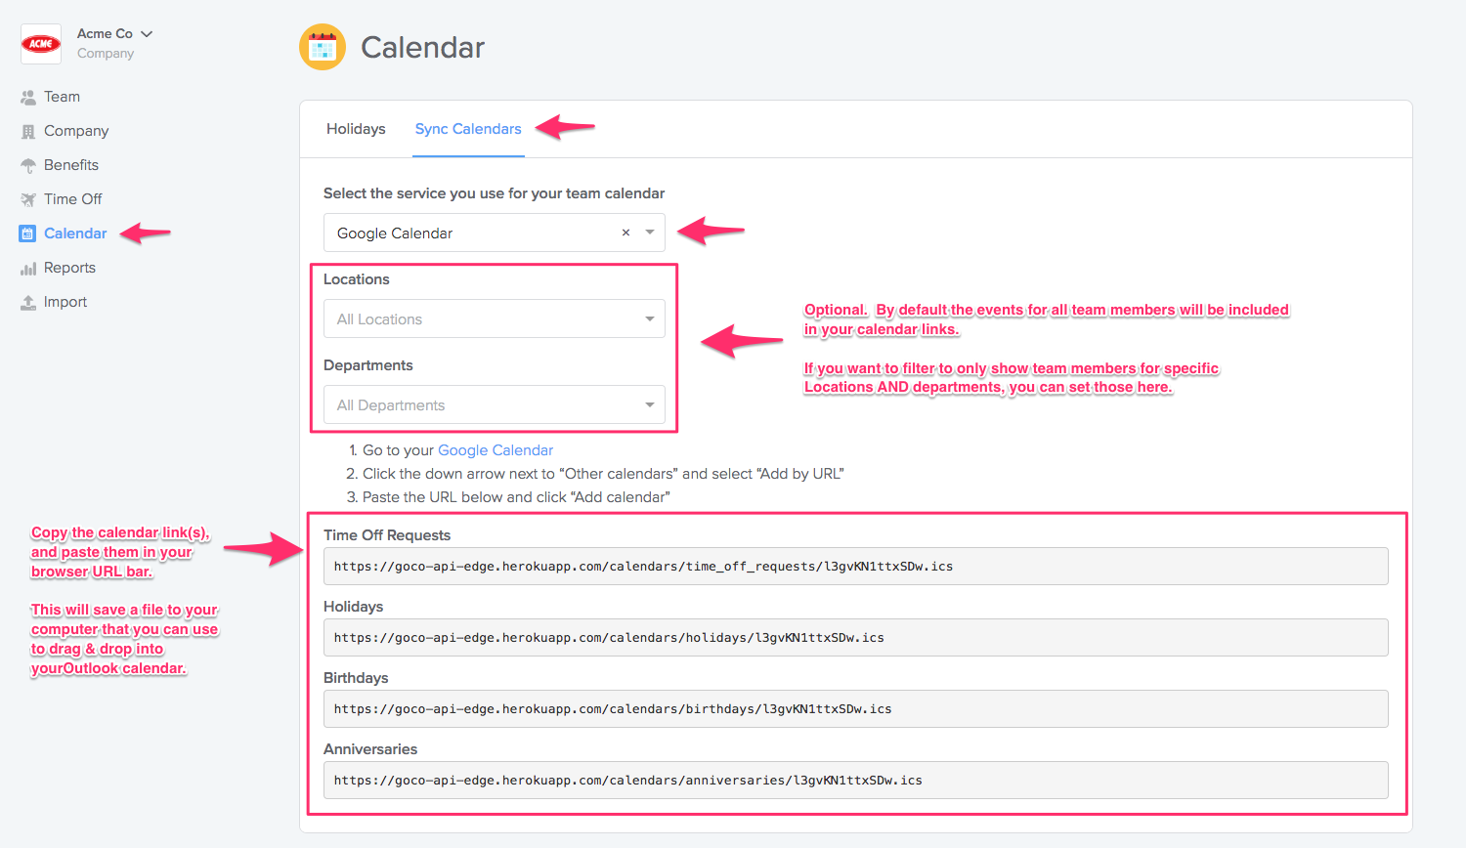Clear the Google Calendar selection
The width and height of the screenshot is (1466, 848).
tap(625, 233)
